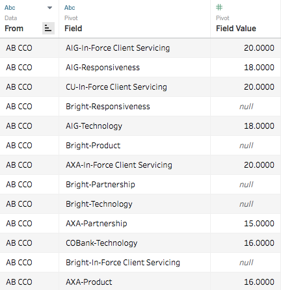Image resolution: width=281 pixels, height=290 pixels.
Task: Click the Abc data type icon of From column
Action: point(10,8)
